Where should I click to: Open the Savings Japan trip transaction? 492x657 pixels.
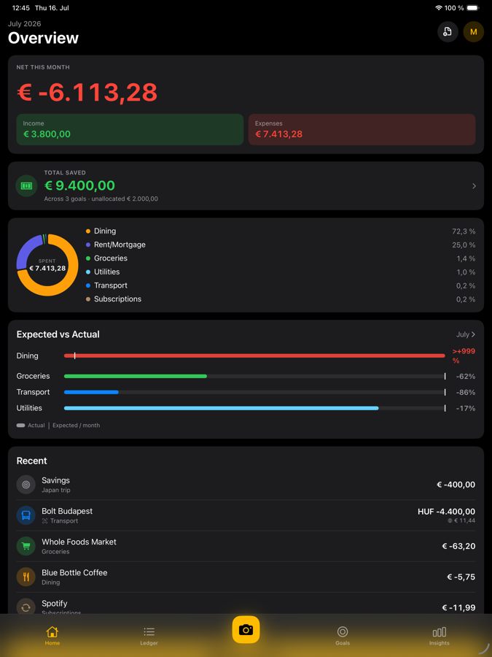point(246,485)
